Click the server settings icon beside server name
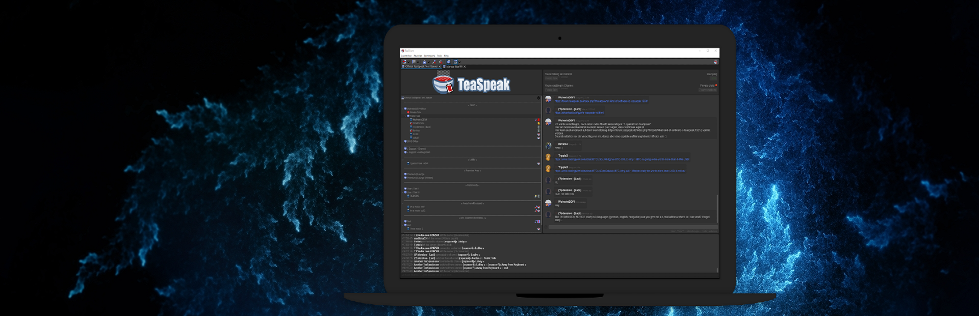 [538, 98]
